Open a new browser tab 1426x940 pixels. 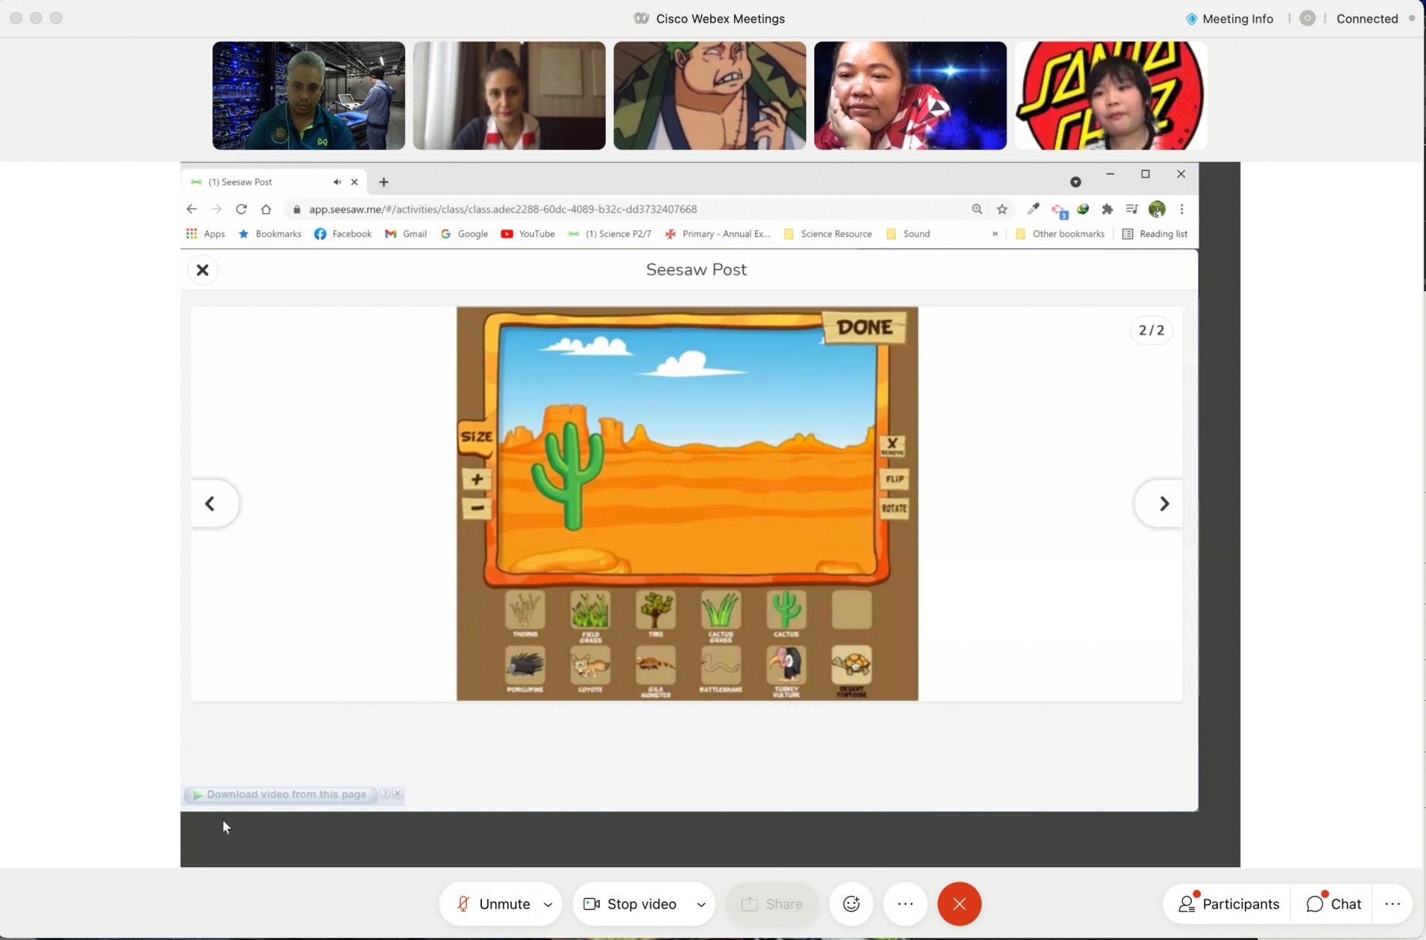384,182
